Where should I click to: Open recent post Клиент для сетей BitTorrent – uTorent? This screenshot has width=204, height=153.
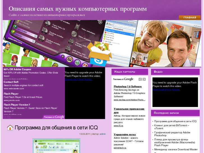172,127
